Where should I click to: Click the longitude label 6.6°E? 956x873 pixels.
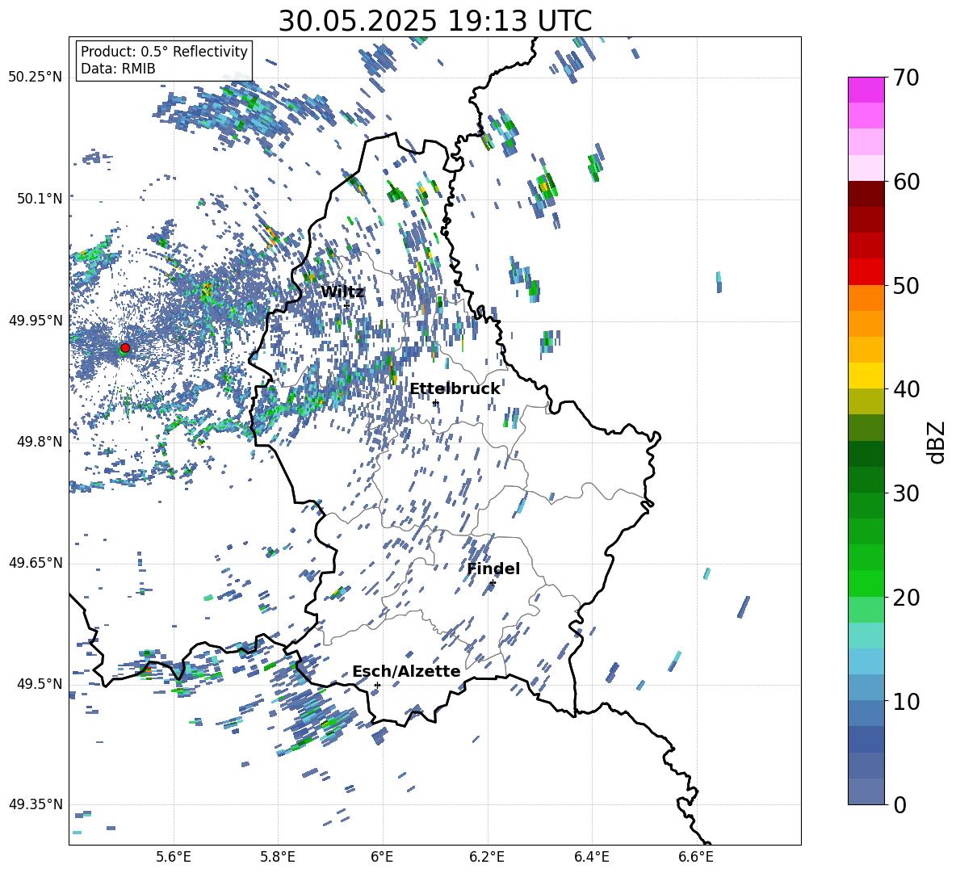(696, 857)
